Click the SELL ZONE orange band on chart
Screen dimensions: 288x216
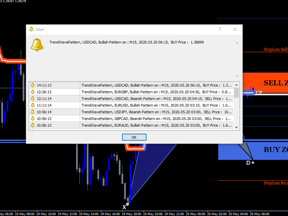(265, 83)
